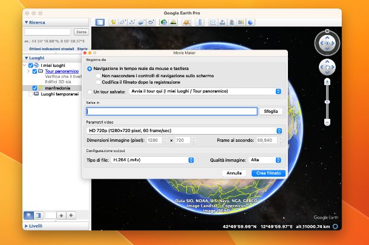The height and width of the screenshot is (245, 369).
Task: Click the N north-up compass marker
Action: tap(327, 31)
